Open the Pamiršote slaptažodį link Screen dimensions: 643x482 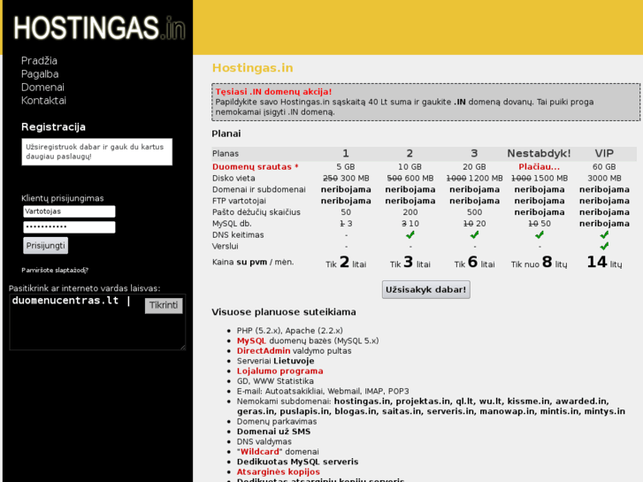[x=55, y=270]
